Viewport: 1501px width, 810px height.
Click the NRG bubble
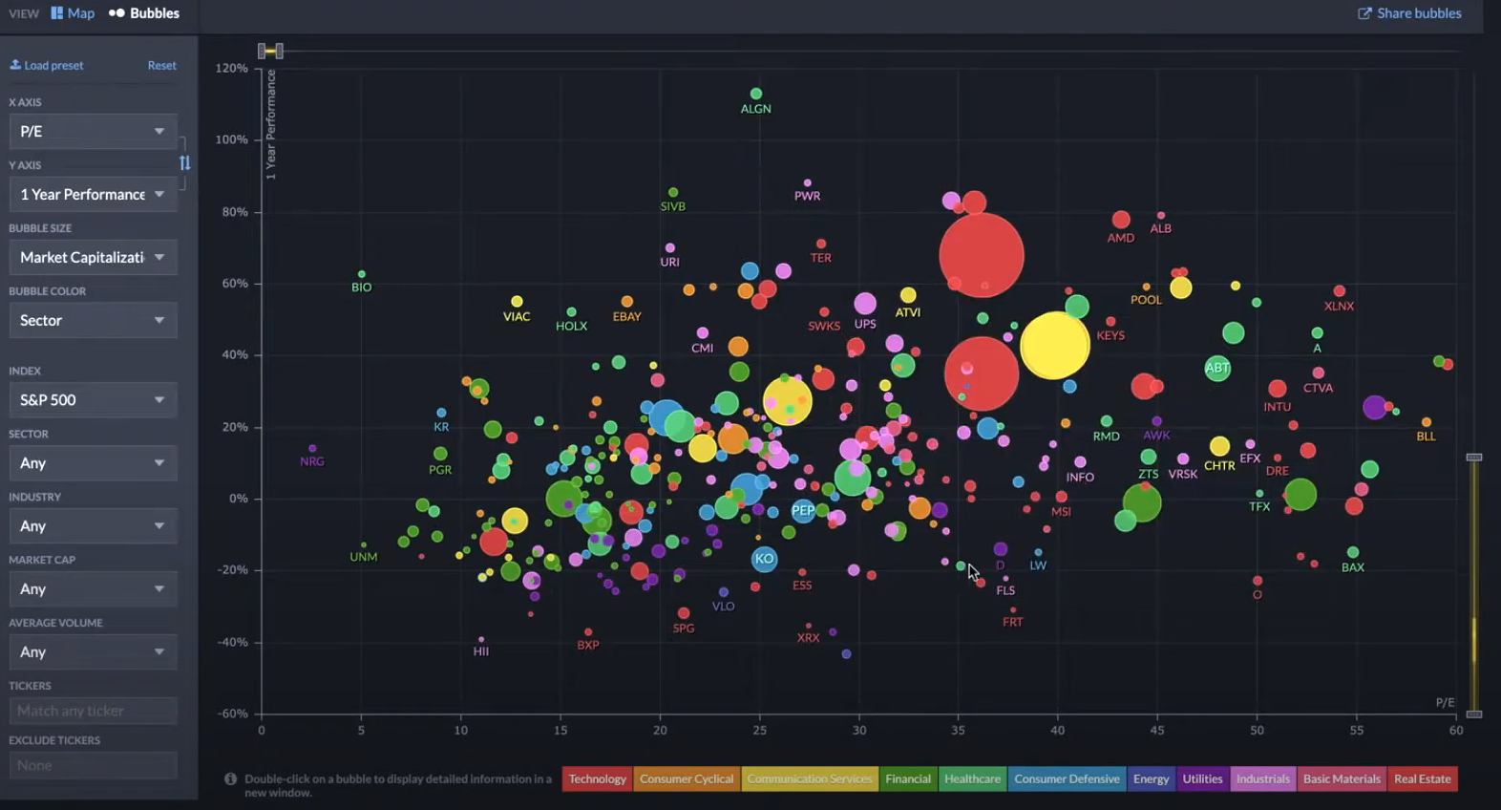312,448
